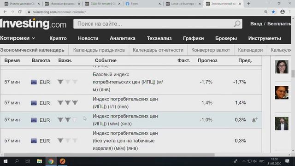Switch to the США 10-летние browser tab
295x166 pixels.
pyautogui.click(x=103, y=4)
